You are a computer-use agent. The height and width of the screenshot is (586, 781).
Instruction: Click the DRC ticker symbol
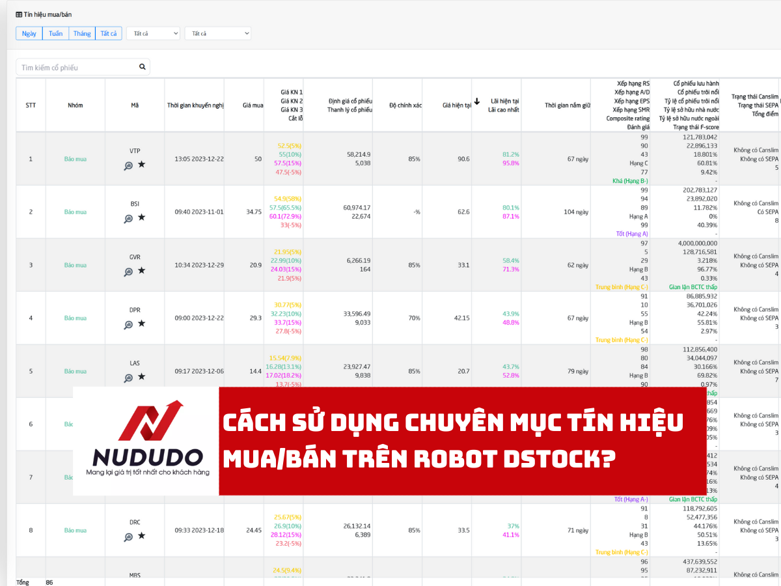click(135, 522)
